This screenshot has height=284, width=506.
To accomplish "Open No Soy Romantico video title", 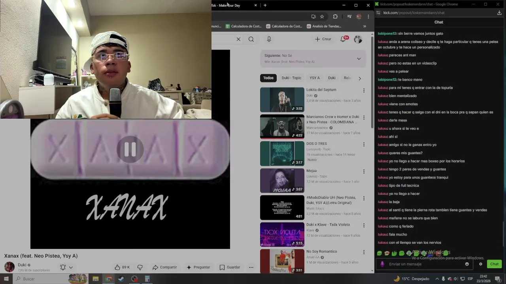I will tap(322, 251).
